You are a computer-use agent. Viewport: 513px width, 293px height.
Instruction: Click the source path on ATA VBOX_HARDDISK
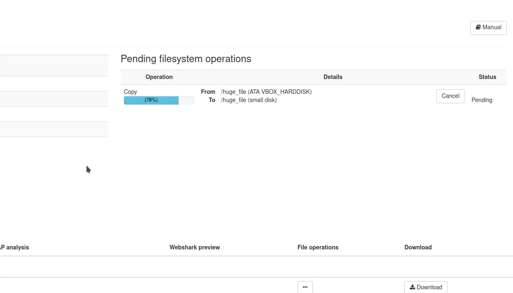click(x=266, y=92)
